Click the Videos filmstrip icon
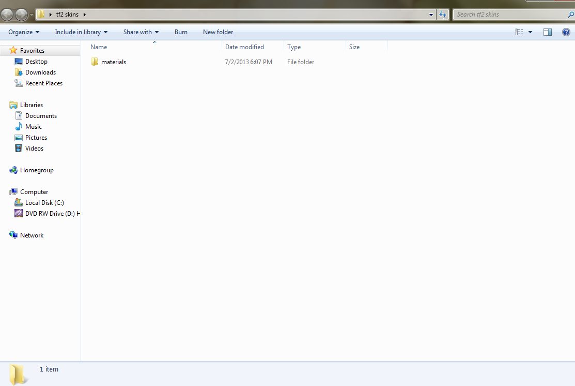 (18, 149)
